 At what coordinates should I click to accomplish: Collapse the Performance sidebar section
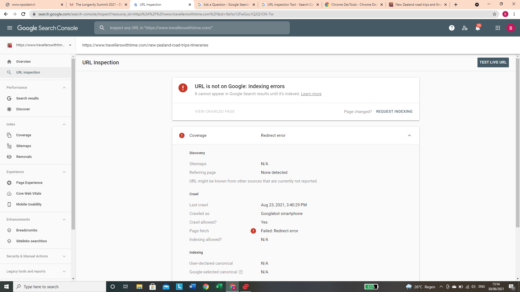[x=64, y=88]
